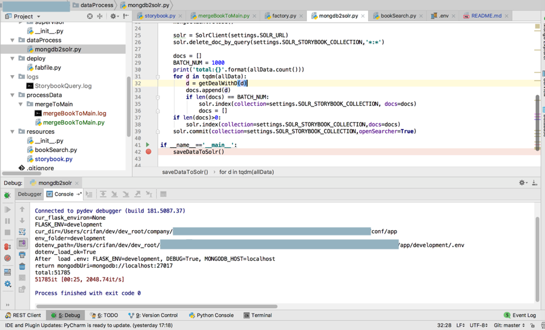Switch to the Debugger tab
Screen dimensions: 545x330
click(29, 194)
